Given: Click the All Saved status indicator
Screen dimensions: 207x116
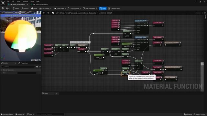Looking at the screenshot, I should coord(188,114).
